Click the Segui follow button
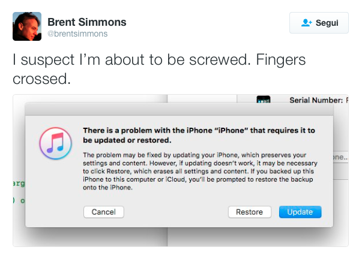 click(319, 23)
